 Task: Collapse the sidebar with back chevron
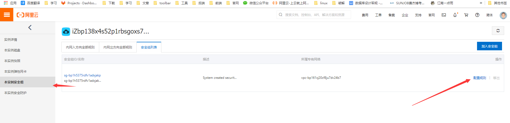[x=30, y=27]
